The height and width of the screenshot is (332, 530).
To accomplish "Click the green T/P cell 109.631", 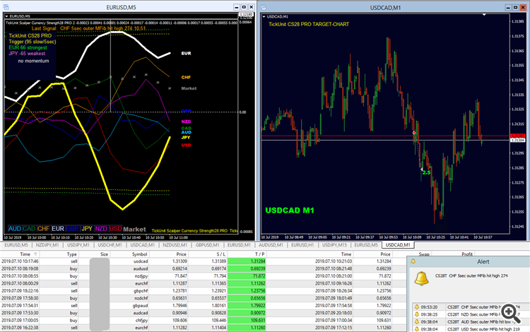I will [247, 321].
